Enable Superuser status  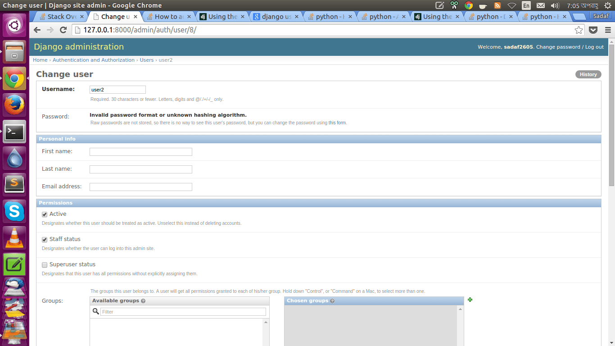pyautogui.click(x=44, y=264)
